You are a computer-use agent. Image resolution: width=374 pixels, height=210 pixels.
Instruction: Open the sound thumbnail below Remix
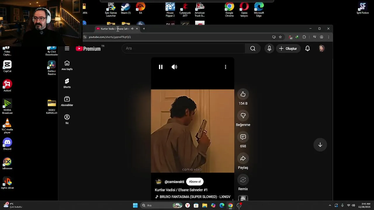(x=243, y=199)
